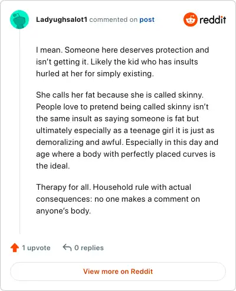236x291 pixels.
Task: Click the line starting "demoralizing and awful."
Action: (x=127, y=142)
